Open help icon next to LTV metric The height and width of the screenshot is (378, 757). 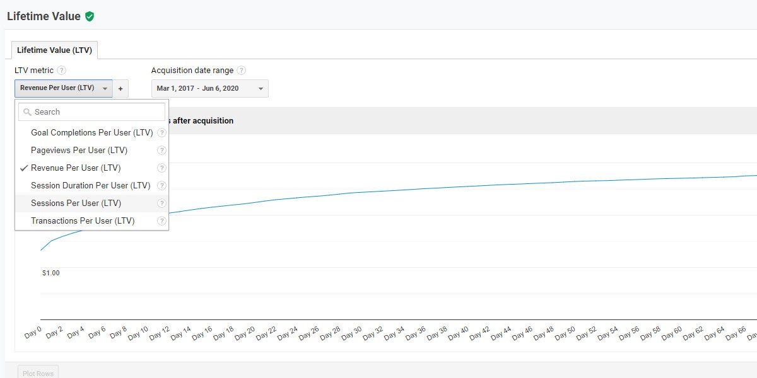pyautogui.click(x=62, y=71)
